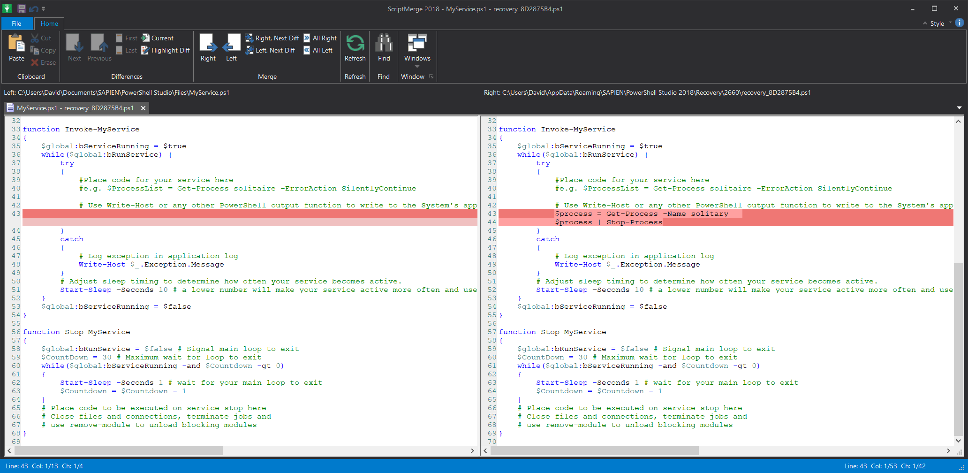Click Left, Next Diff merge button
968x473 pixels.
pos(270,50)
